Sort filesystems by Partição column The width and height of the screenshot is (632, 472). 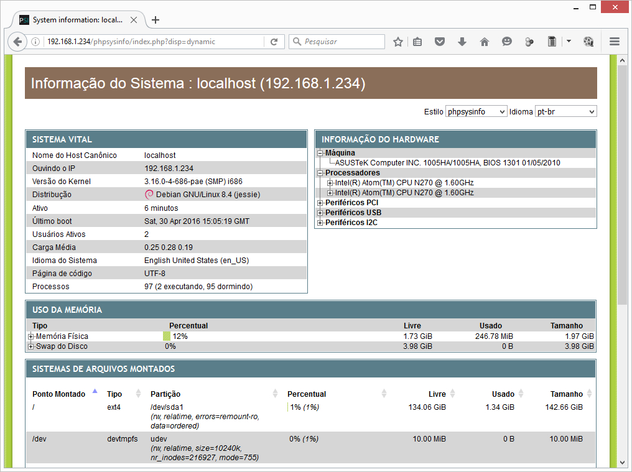(x=165, y=394)
